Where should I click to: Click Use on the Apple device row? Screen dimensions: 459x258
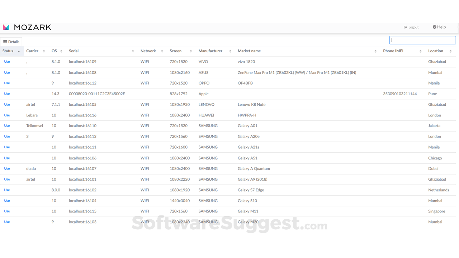[6, 94]
